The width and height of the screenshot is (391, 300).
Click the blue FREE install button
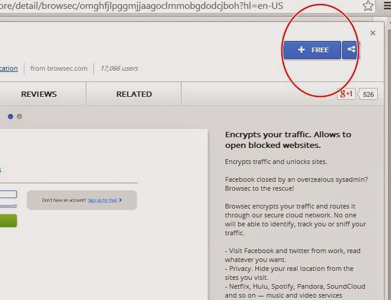pyautogui.click(x=312, y=50)
